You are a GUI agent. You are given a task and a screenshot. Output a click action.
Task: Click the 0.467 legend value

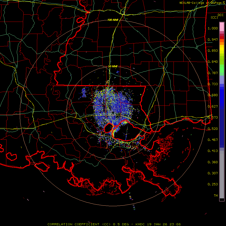(x=213, y=140)
